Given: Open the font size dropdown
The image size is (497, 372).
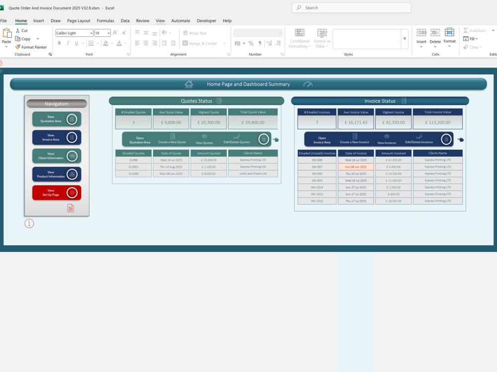Looking at the screenshot, I should click(108, 33).
